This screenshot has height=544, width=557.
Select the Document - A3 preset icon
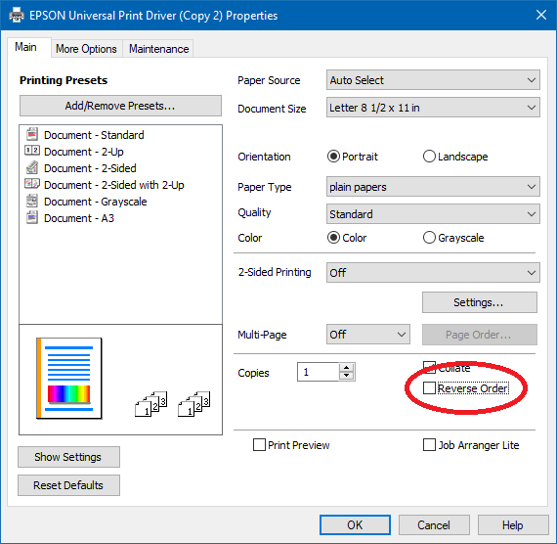32,217
